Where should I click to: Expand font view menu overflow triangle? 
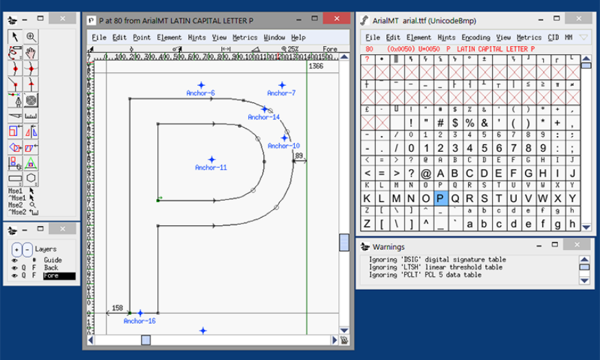pyautogui.click(x=584, y=38)
